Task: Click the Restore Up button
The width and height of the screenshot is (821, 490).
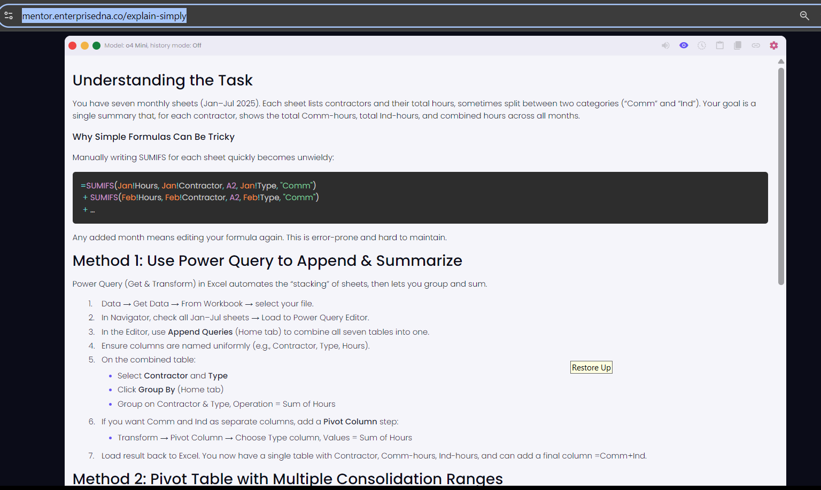Action: tap(591, 367)
